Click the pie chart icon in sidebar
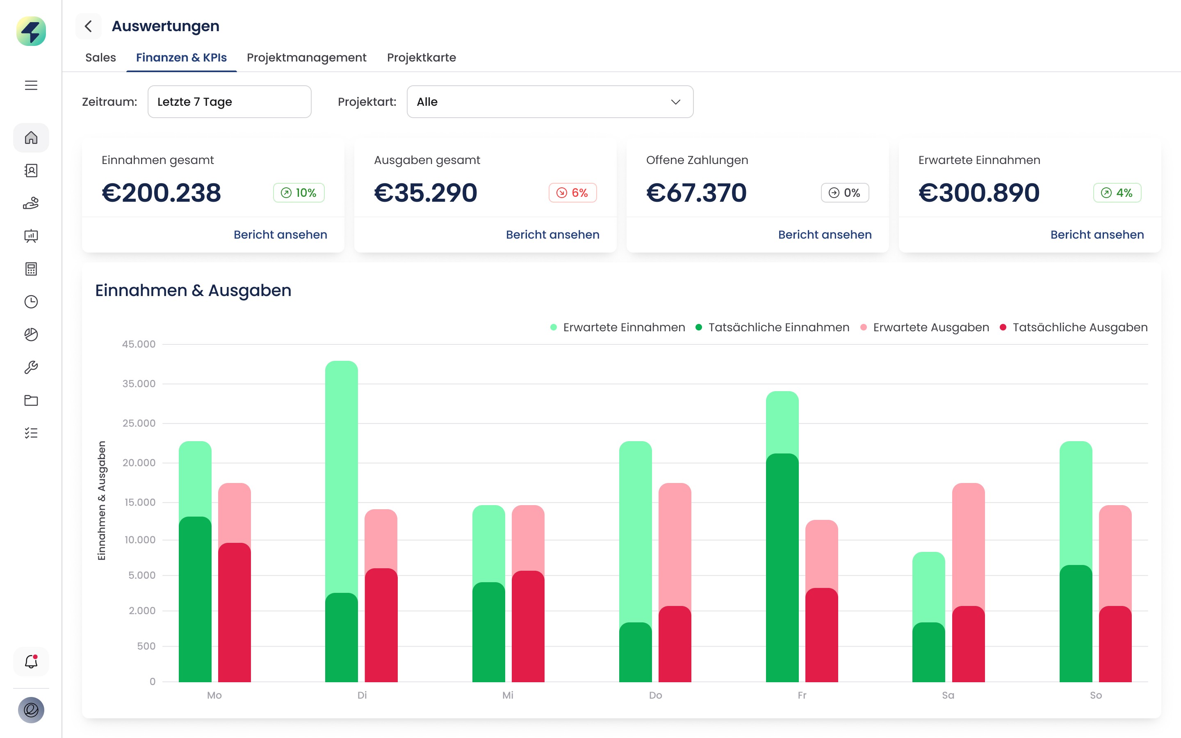 point(31,334)
